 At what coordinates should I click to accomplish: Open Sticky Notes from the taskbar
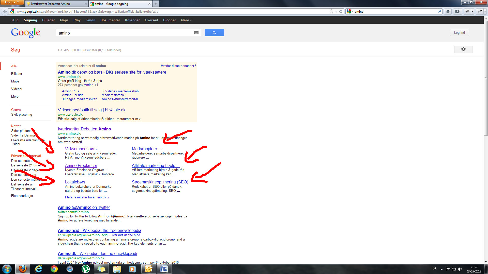coord(101,269)
